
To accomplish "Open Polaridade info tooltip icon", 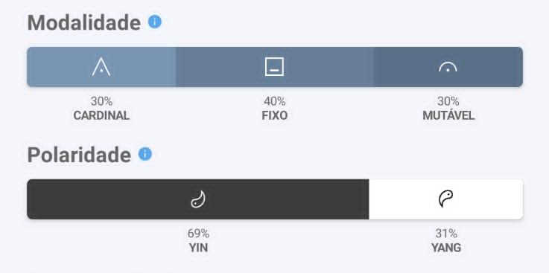I will click(x=145, y=154).
